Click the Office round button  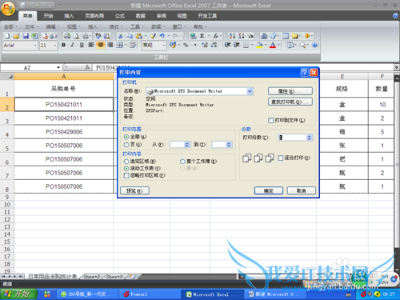pos(8,9)
